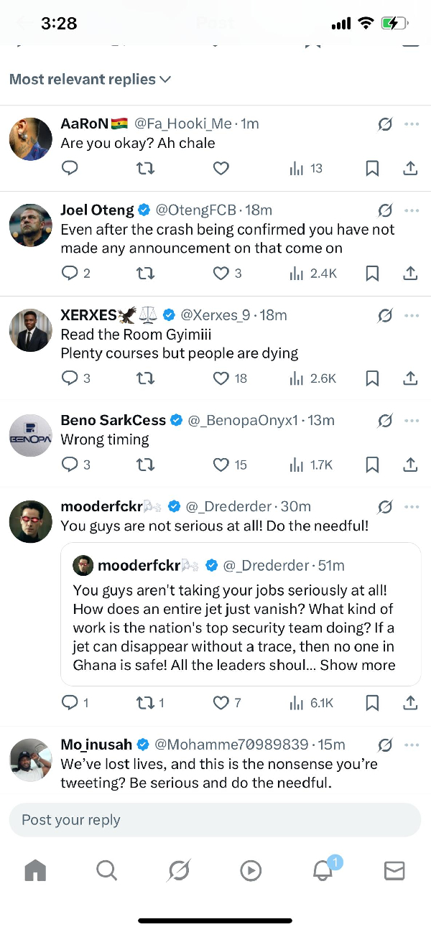
Task: Bookmark the XERXES reply
Action: click(x=372, y=378)
